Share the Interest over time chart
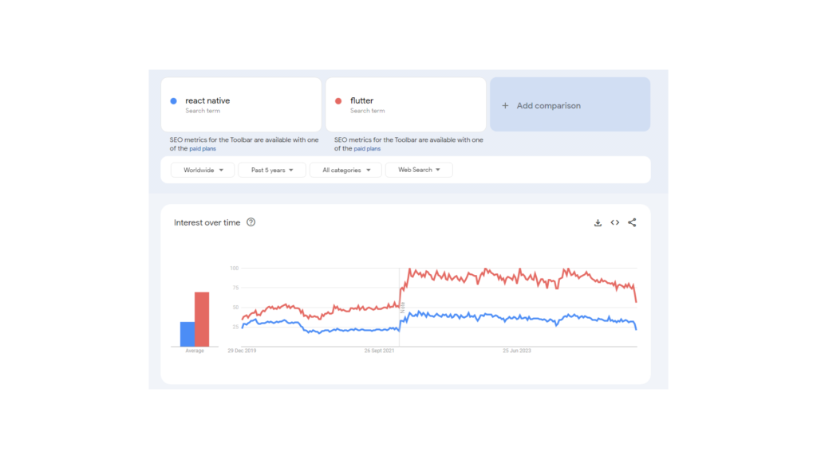The height and width of the screenshot is (459, 817). tap(632, 223)
